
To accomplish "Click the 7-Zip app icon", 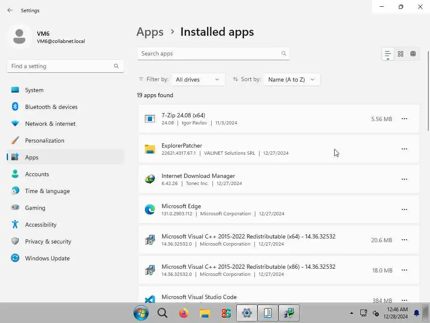I will click(x=150, y=119).
